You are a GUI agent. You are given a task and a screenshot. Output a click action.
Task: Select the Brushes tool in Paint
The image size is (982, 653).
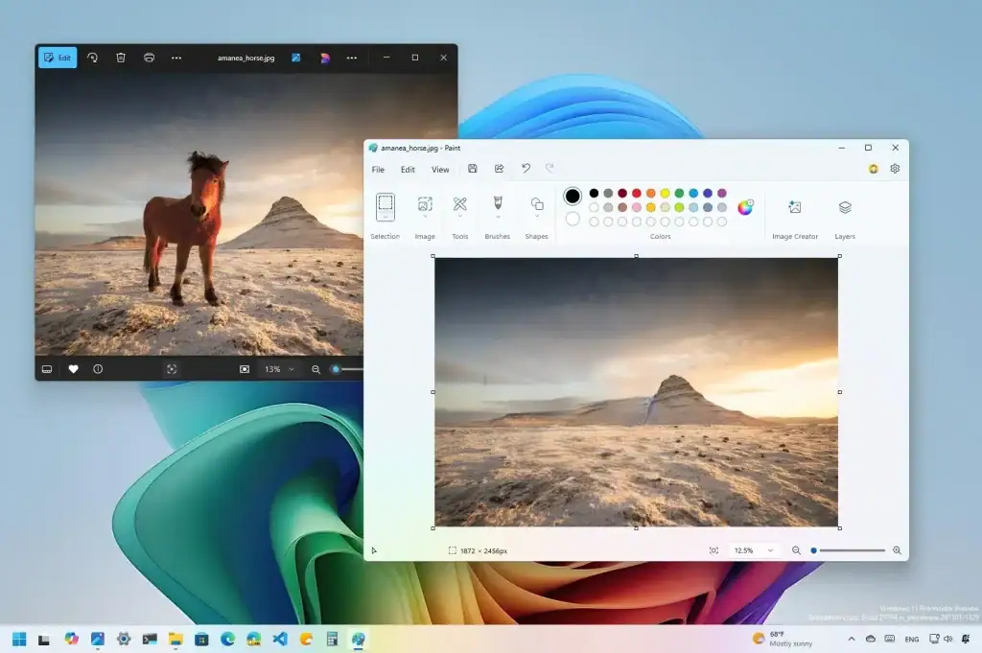point(497,209)
